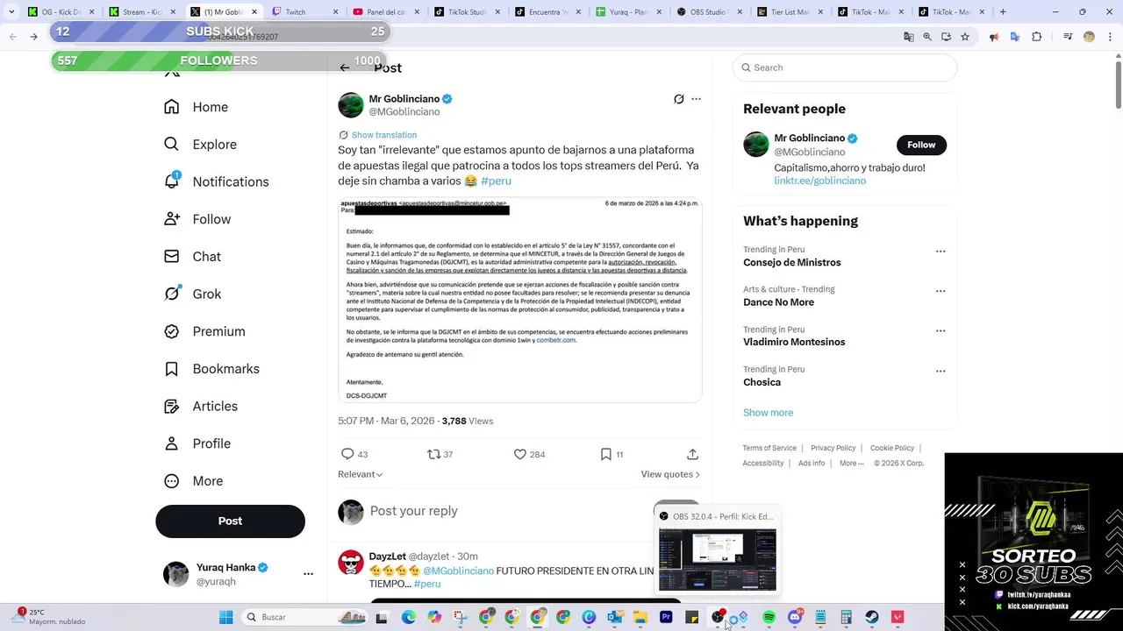Image resolution: width=1123 pixels, height=631 pixels.
Task: Open the Notifications bell in sidebar
Action: click(172, 181)
